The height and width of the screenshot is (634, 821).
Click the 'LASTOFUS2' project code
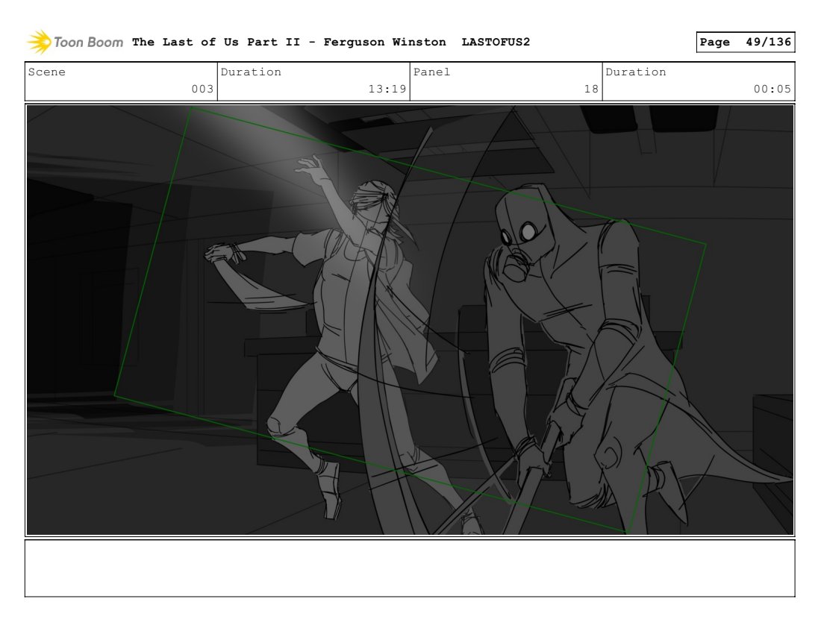(496, 42)
